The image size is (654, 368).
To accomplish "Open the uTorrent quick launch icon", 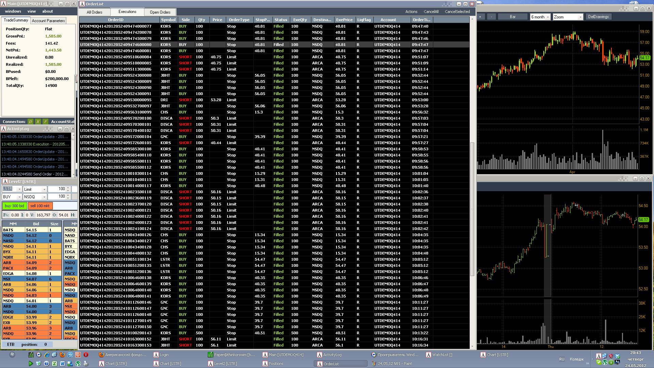I will [78, 364].
